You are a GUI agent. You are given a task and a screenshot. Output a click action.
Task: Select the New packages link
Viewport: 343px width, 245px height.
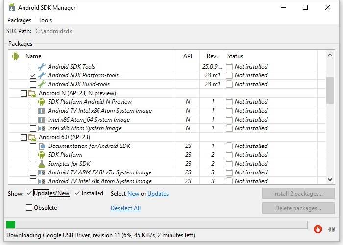click(x=133, y=194)
